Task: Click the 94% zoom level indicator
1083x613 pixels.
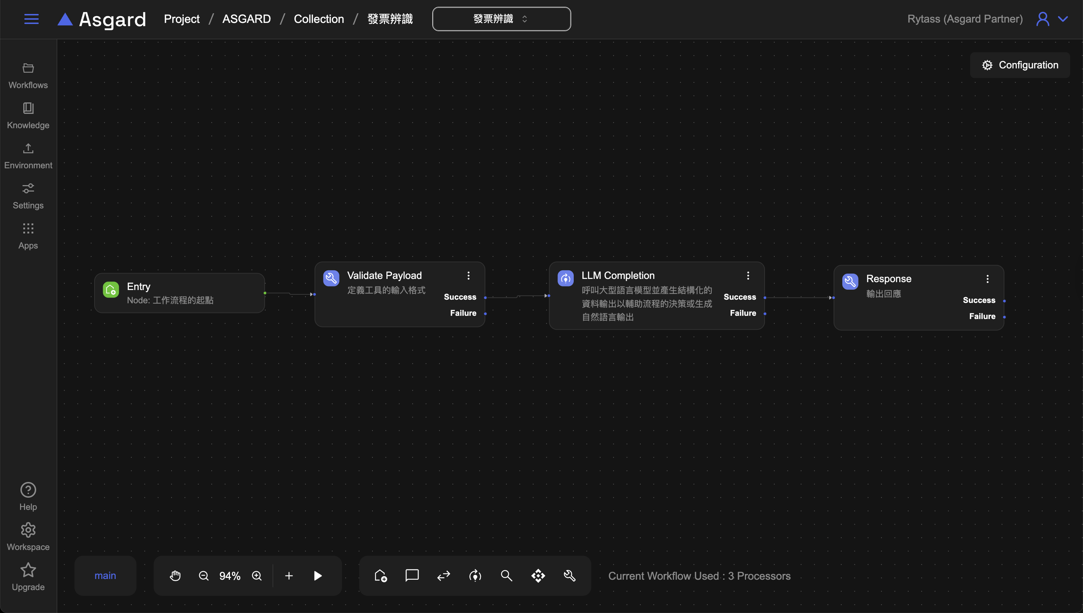Action: [x=230, y=575]
